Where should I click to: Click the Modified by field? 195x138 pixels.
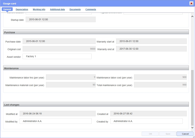point(55,121)
